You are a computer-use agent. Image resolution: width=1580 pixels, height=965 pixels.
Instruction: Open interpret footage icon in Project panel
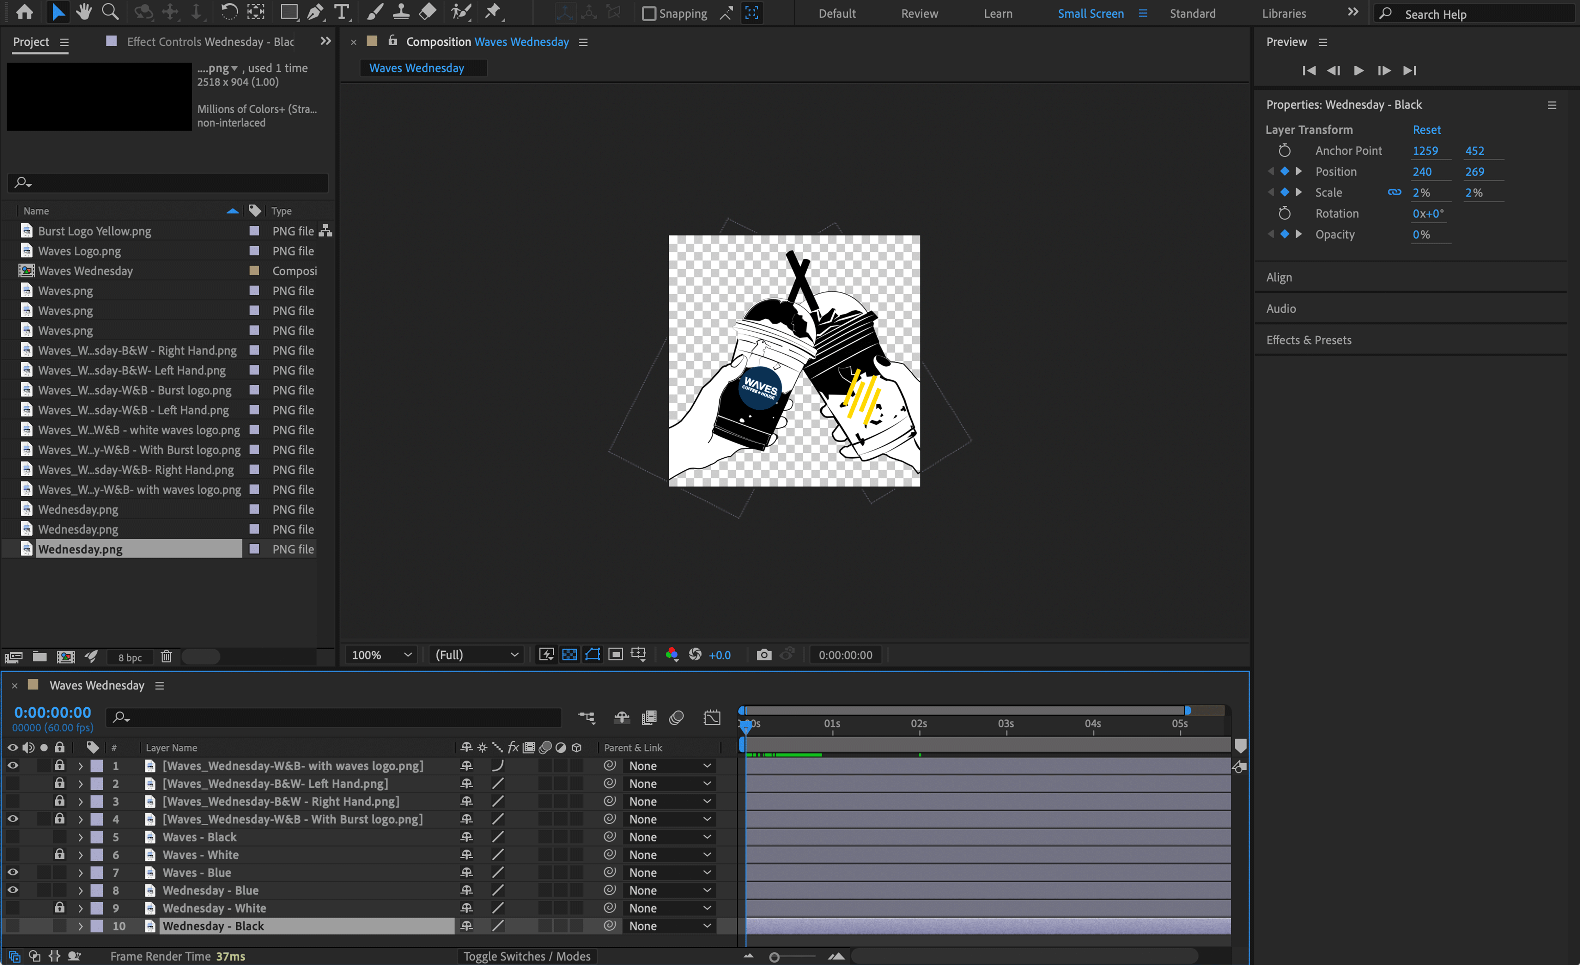point(14,657)
